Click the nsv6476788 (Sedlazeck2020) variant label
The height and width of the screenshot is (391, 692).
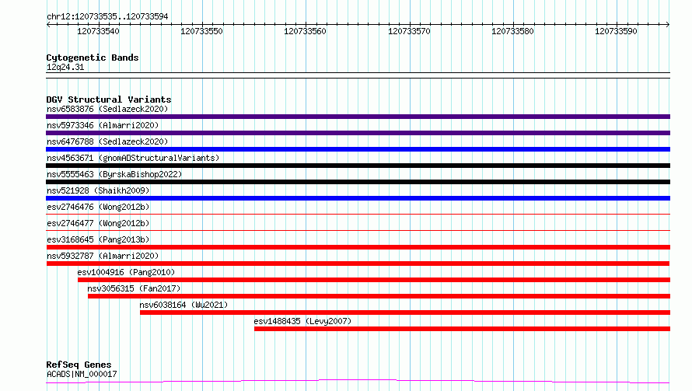[107, 141]
